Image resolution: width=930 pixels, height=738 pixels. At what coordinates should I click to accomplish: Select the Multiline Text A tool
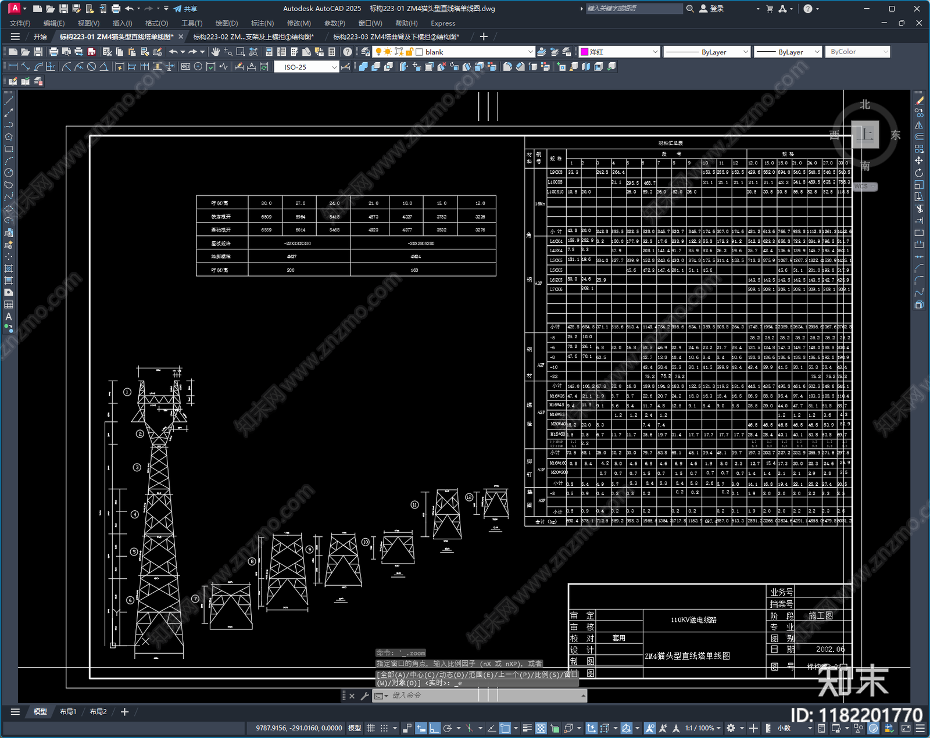point(9,317)
